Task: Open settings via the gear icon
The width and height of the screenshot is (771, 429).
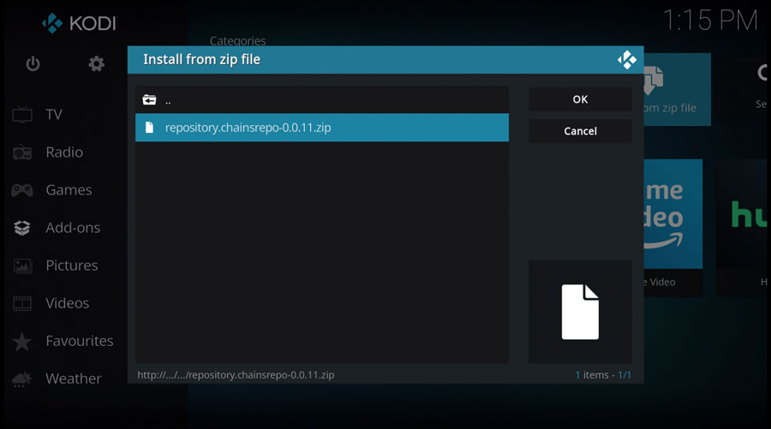Action: pyautogui.click(x=96, y=64)
